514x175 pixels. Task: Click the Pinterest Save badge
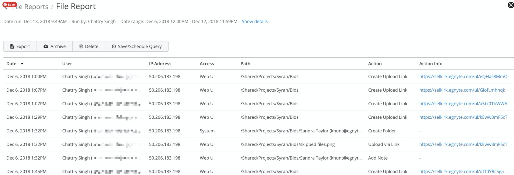pos(9,5)
